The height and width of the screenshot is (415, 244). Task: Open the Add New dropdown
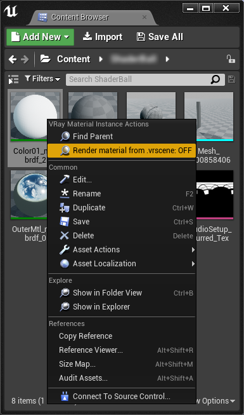point(40,37)
